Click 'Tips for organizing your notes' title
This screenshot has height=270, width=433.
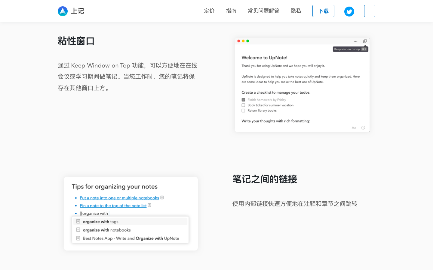(x=115, y=187)
